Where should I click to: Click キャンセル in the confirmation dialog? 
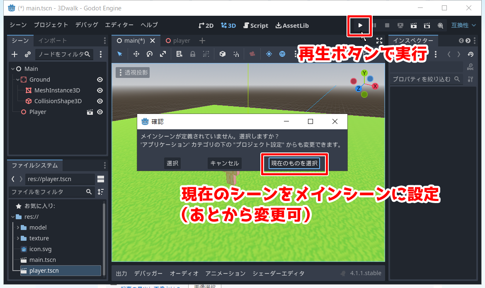225,163
